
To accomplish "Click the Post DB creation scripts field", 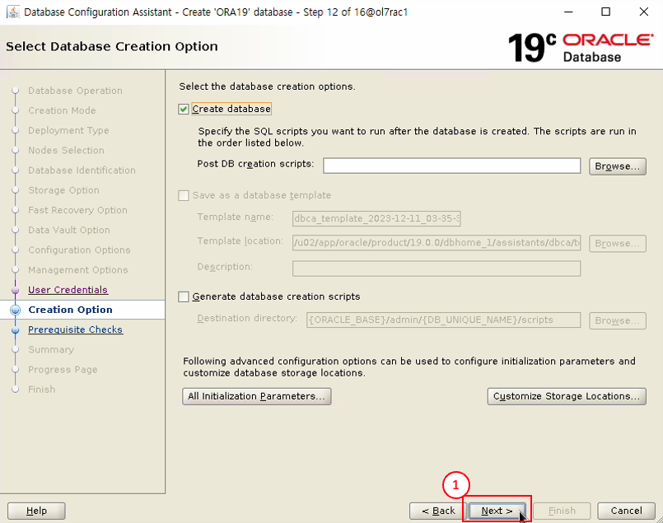I will pos(451,166).
